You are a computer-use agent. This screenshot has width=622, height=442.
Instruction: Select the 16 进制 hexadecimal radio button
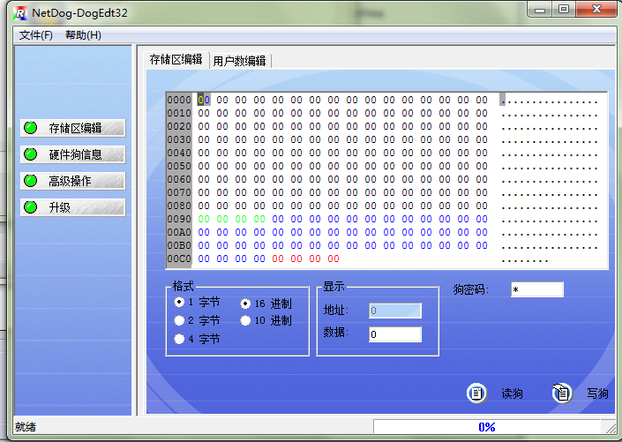coord(245,303)
